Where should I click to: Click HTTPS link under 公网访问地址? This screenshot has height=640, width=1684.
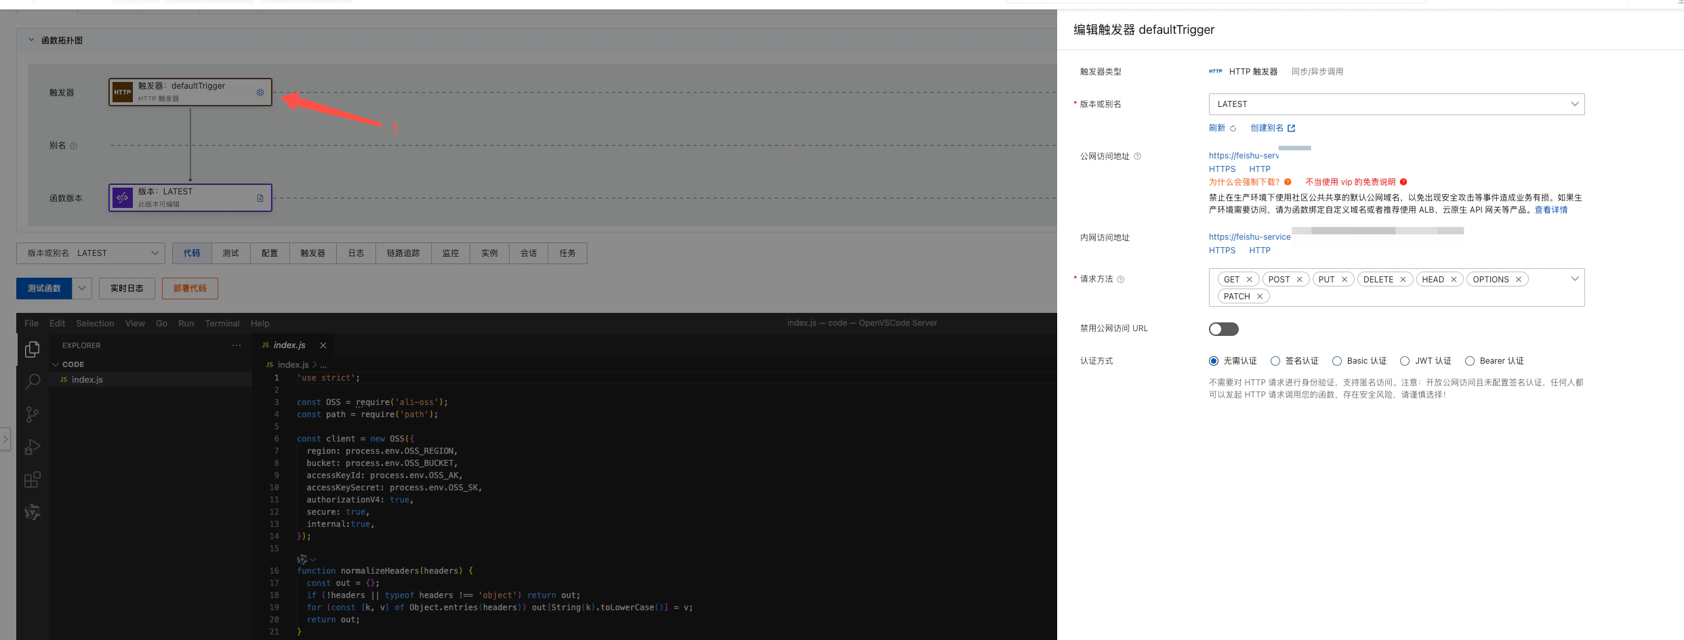pyautogui.click(x=1223, y=169)
